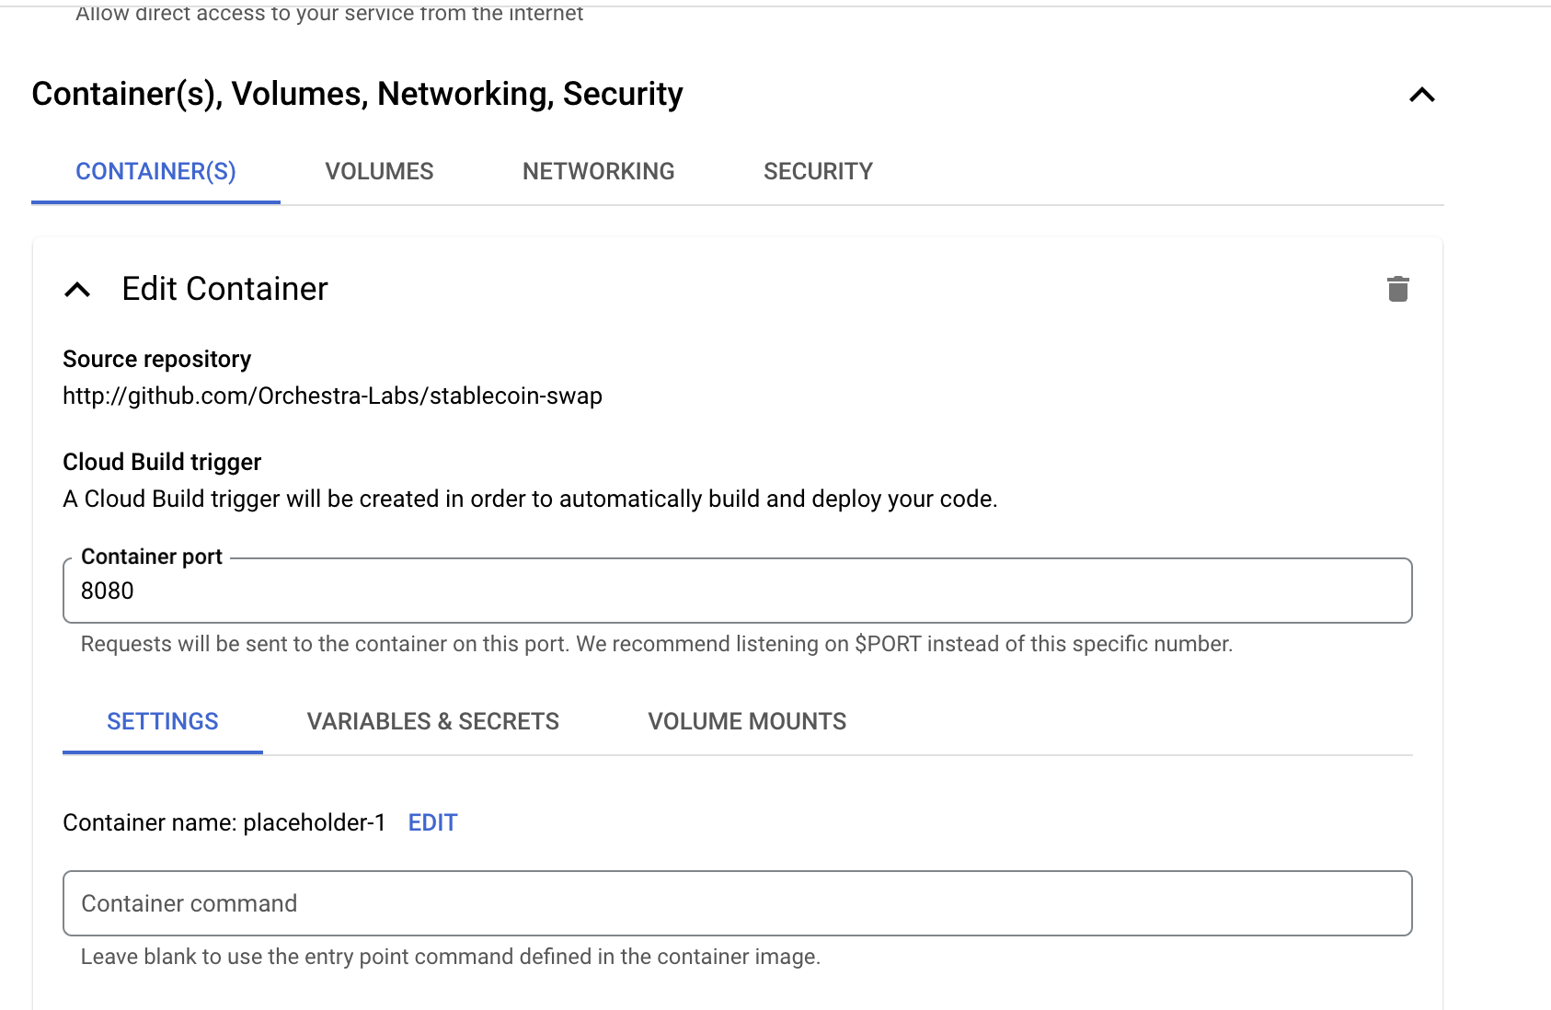This screenshot has width=1551, height=1010.
Task: Click the $PORT hint below Container port
Action: click(888, 645)
